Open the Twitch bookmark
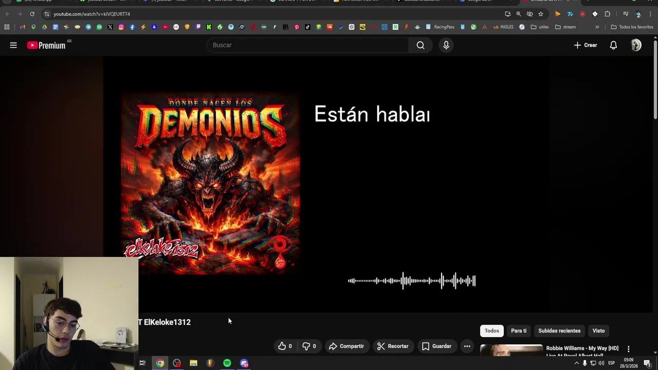The image size is (658, 370). (x=198, y=27)
